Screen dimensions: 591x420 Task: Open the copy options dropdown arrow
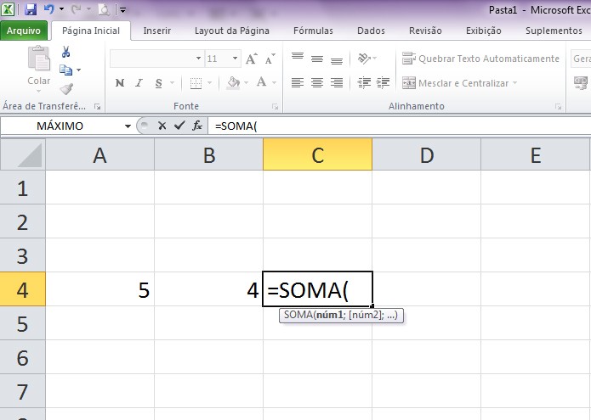tap(78, 70)
